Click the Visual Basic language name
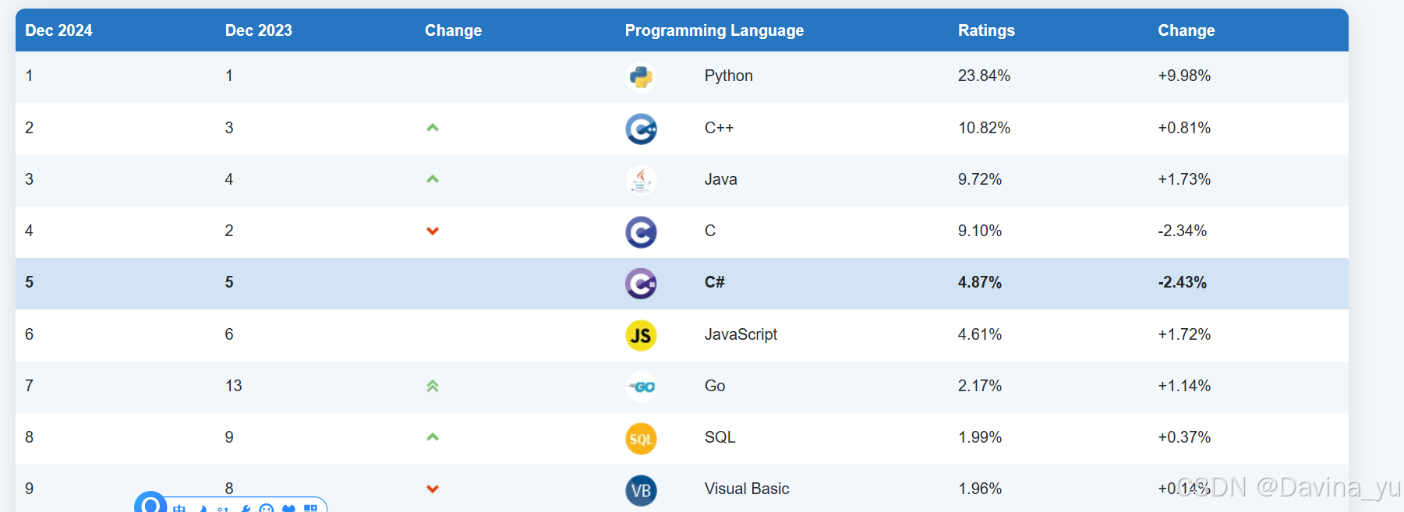 click(747, 489)
